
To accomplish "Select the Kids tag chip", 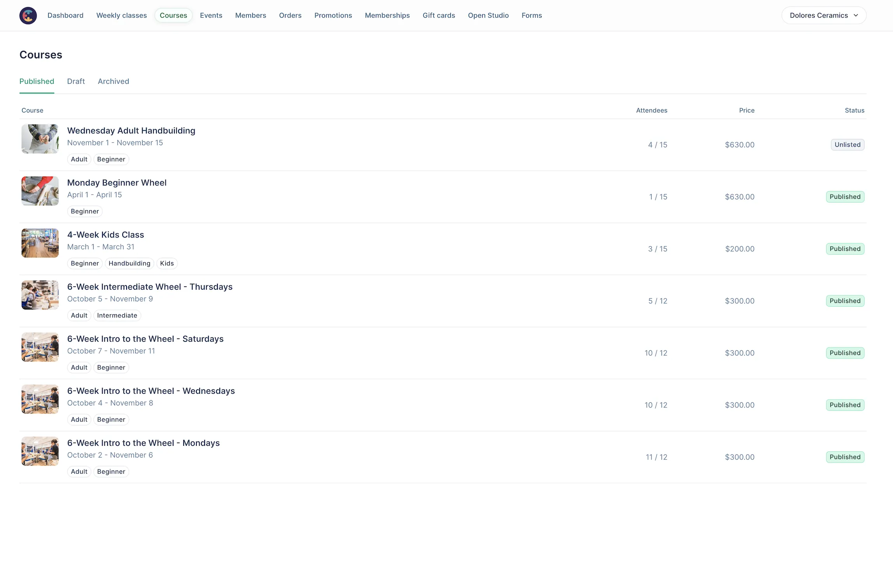I will coord(167,263).
